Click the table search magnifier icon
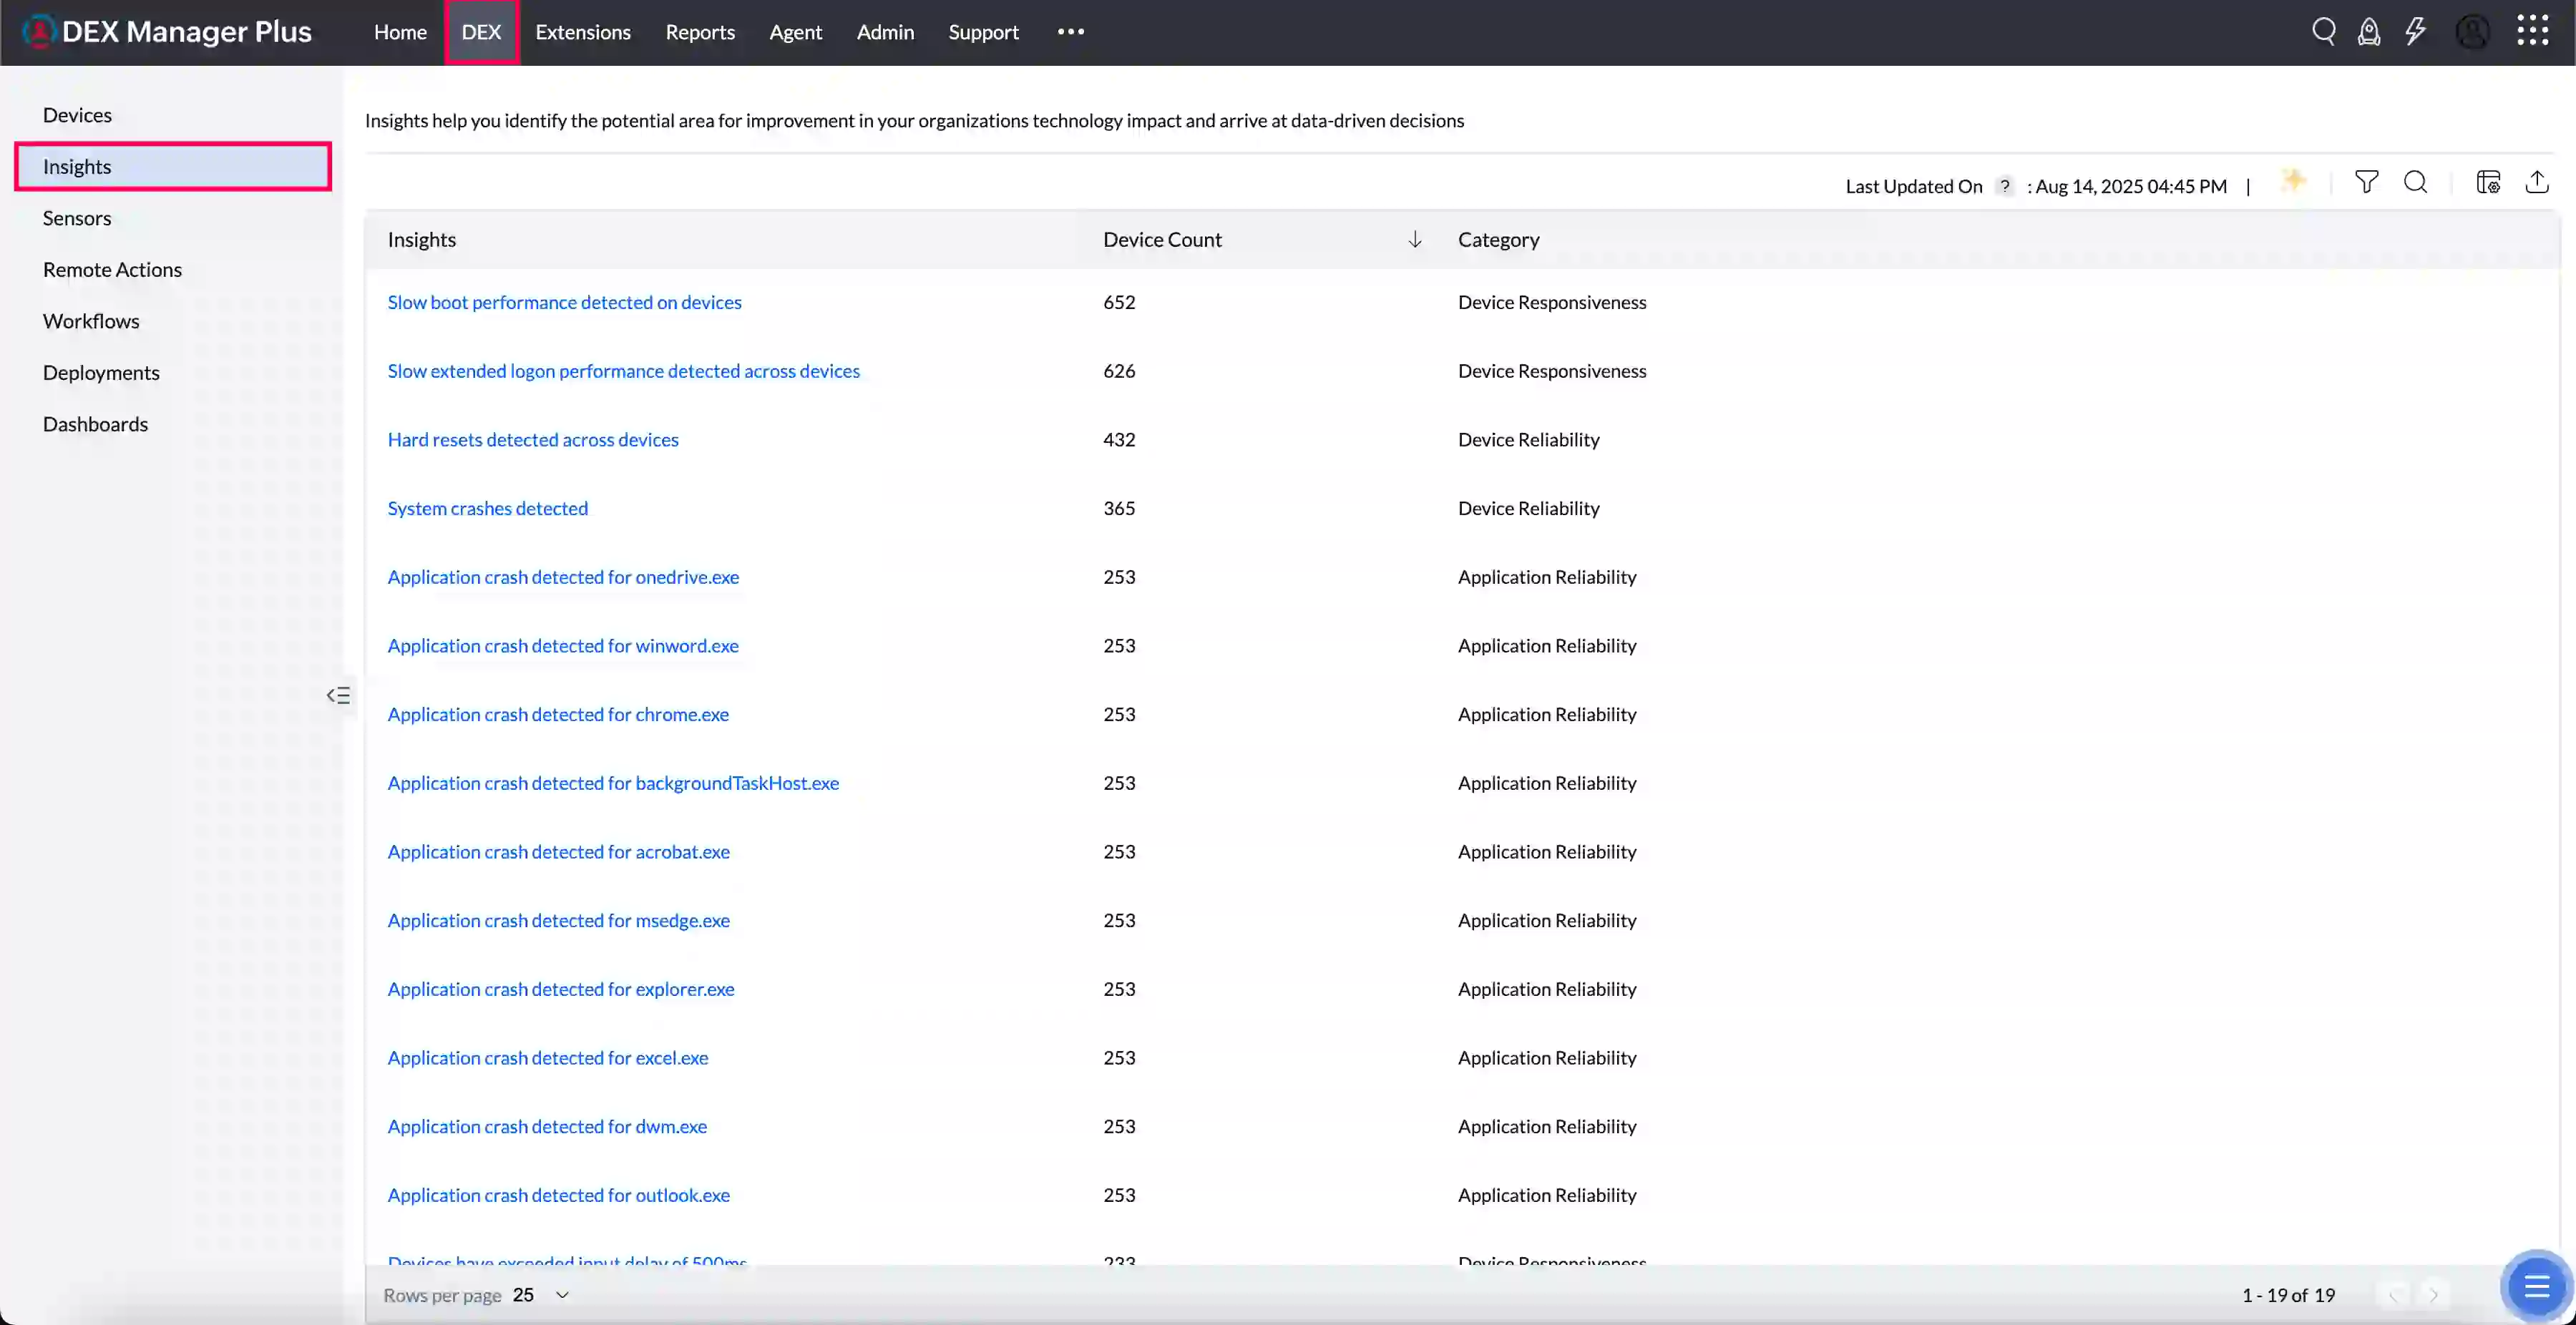The image size is (2576, 1325). click(2415, 182)
